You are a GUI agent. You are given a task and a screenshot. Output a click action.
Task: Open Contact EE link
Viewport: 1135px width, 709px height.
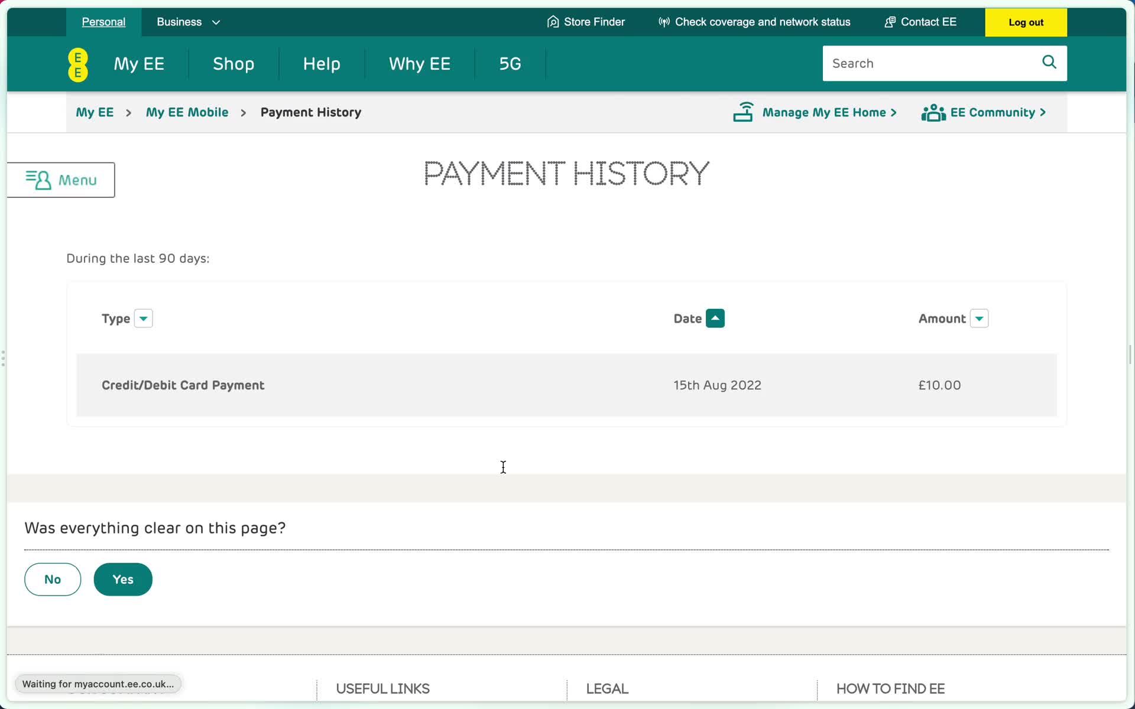pos(920,22)
